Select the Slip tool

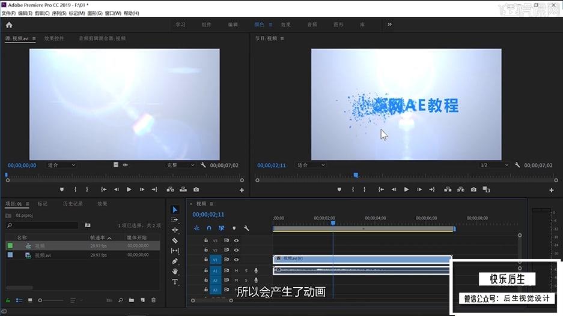point(175,251)
